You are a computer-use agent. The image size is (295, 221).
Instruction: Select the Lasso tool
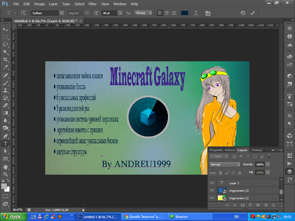pos(5,45)
